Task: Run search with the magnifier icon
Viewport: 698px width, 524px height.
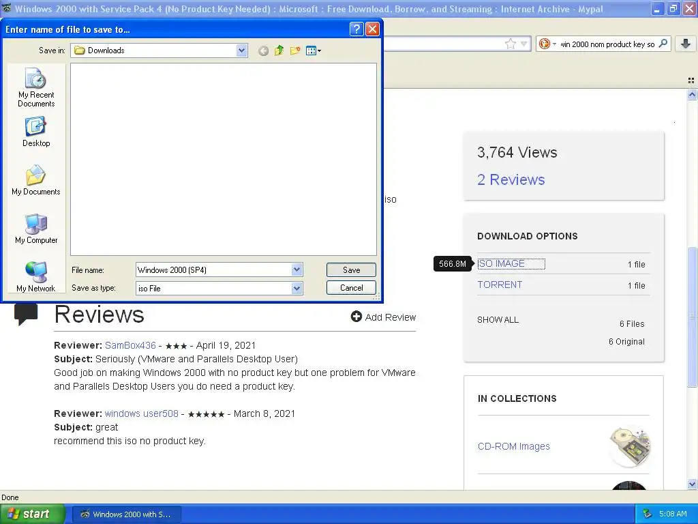Action: tap(663, 43)
